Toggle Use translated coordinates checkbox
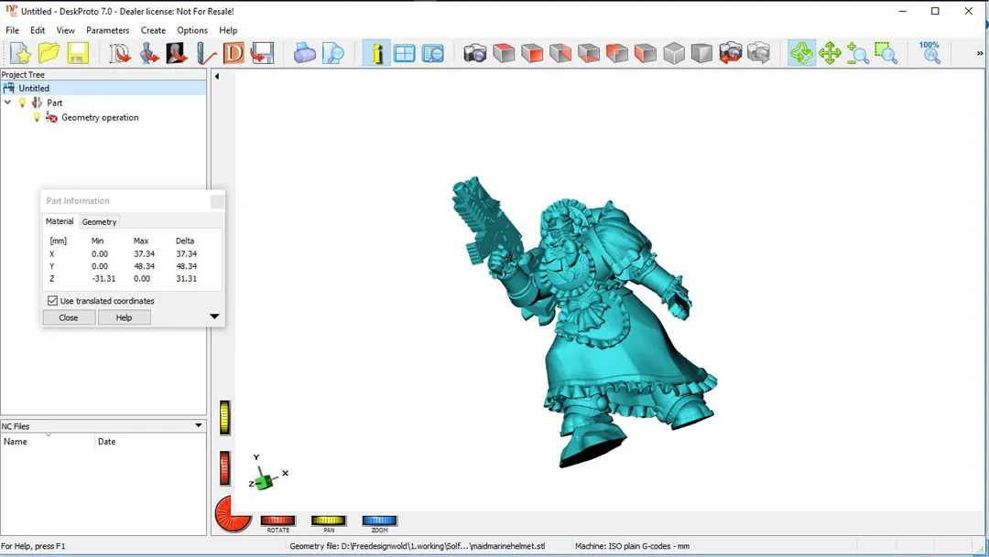Screen dimensions: 989x557 53,301
